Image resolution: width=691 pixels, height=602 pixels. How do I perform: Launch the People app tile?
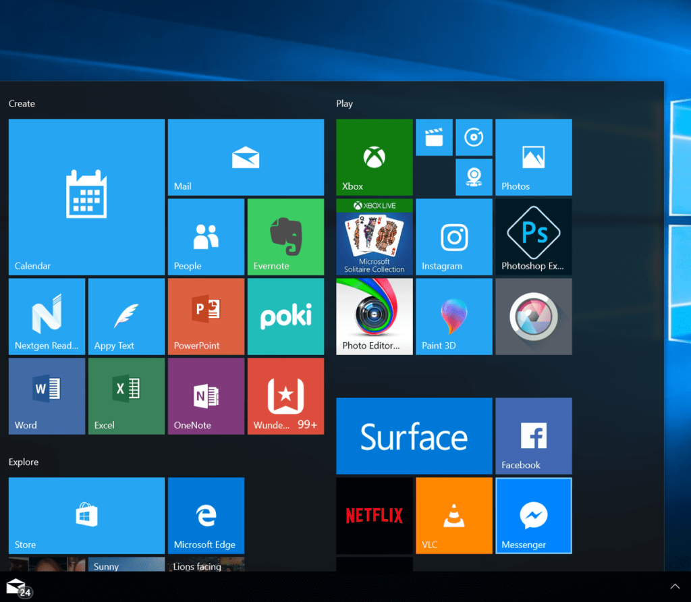point(206,237)
